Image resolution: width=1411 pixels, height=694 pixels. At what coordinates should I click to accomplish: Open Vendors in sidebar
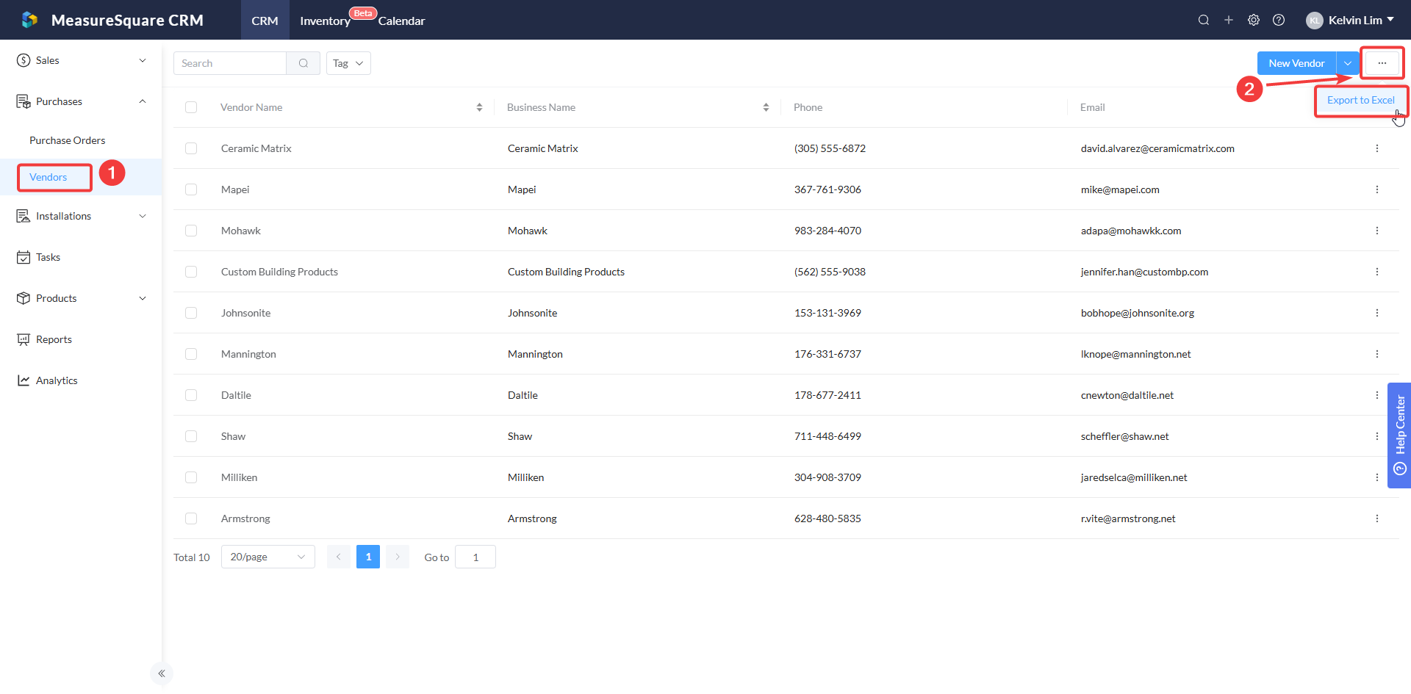point(49,177)
